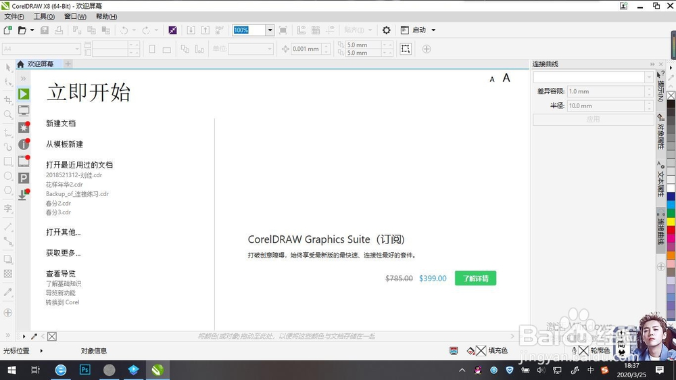Select the Rectangle tool in toolbox
This screenshot has height=380, width=676.
pos(7,162)
